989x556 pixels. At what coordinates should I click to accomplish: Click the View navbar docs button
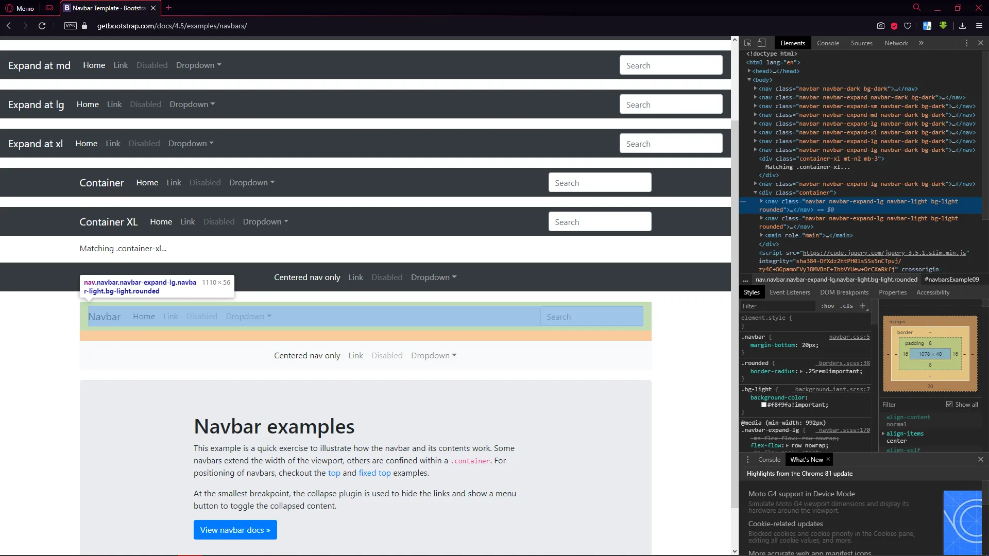tap(235, 530)
